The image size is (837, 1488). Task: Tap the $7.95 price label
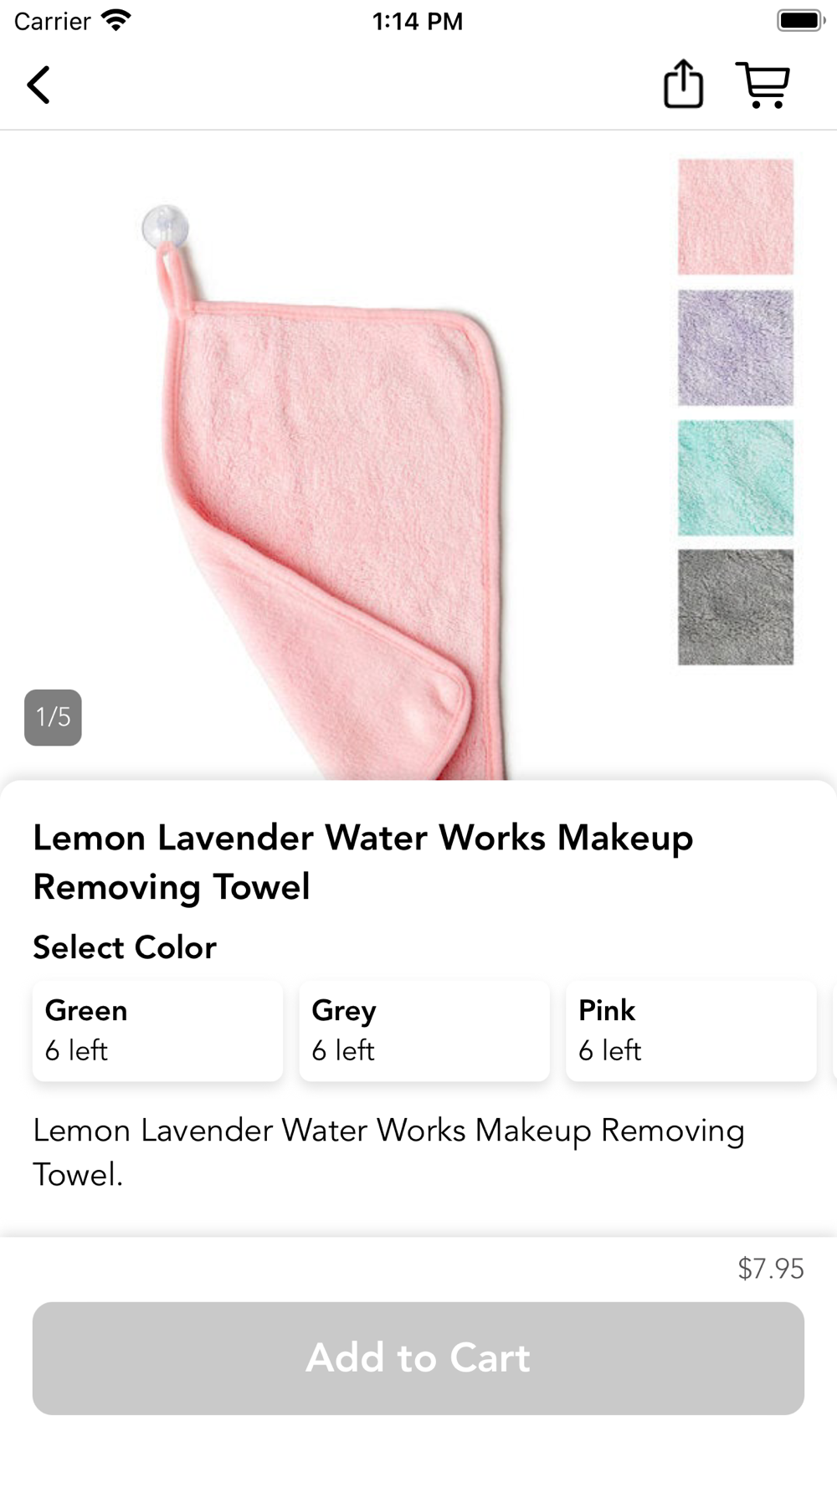pos(771,1269)
